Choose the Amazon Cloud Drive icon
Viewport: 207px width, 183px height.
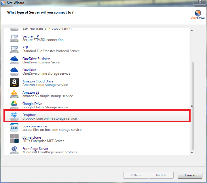(14, 83)
